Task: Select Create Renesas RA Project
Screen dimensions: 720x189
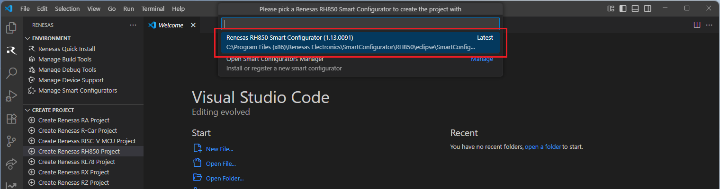Action: point(83,120)
